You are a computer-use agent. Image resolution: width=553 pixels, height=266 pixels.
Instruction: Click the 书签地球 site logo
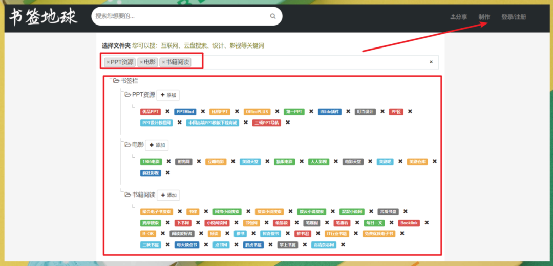[44, 17]
